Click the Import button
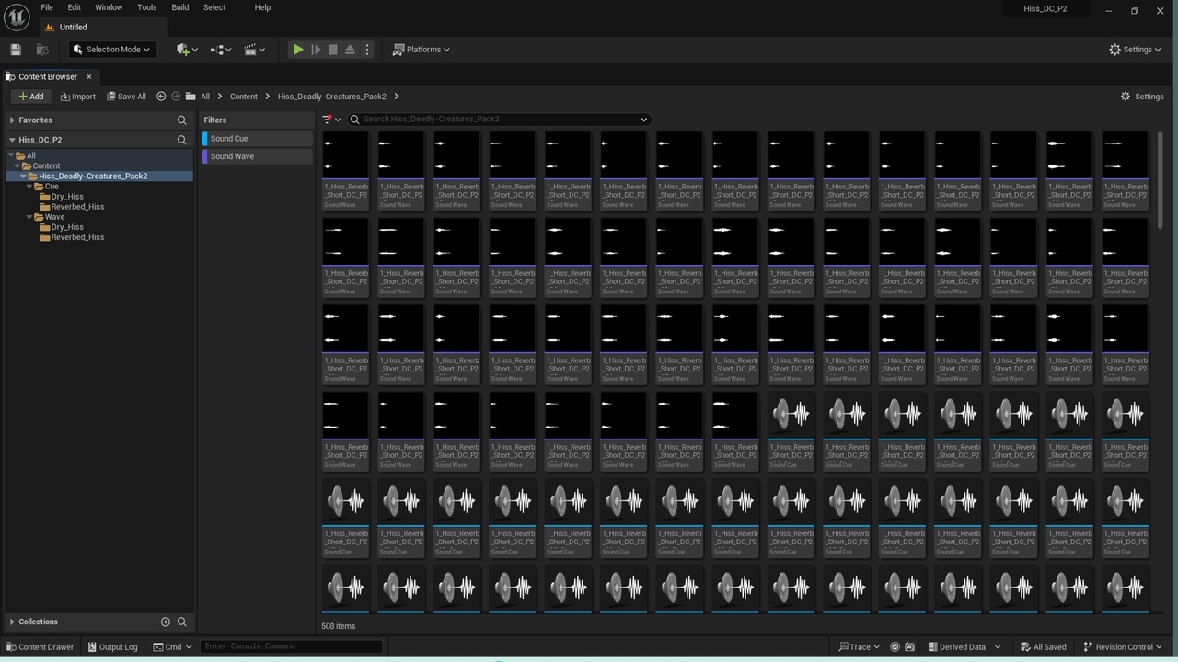Screen dimensions: 1178x662 click(x=78, y=97)
